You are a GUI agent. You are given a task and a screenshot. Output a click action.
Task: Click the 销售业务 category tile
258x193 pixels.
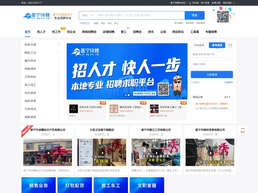click(x=38, y=185)
